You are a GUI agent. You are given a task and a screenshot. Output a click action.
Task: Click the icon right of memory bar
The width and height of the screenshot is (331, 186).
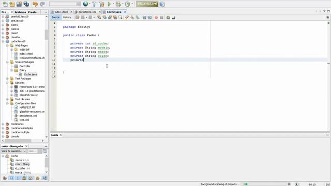pyautogui.click(x=162, y=4)
